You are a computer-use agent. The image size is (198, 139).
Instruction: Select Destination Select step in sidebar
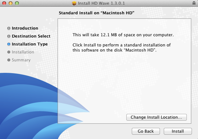tap(31, 36)
